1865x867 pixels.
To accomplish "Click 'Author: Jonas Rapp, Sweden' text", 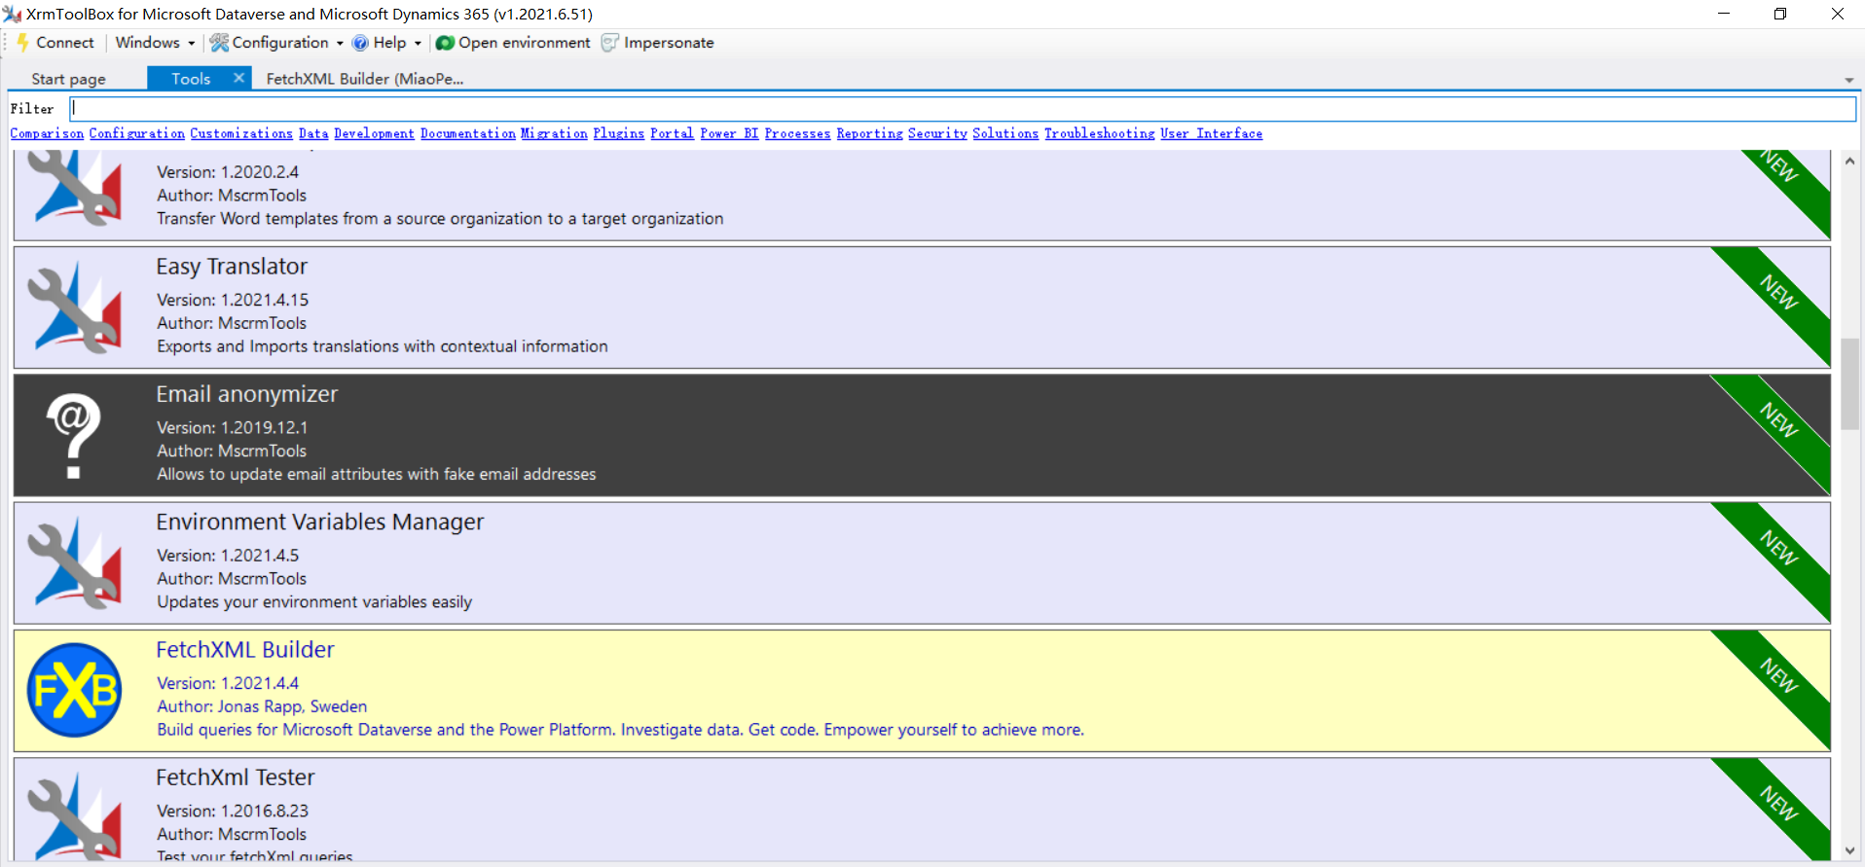I will [x=262, y=706].
